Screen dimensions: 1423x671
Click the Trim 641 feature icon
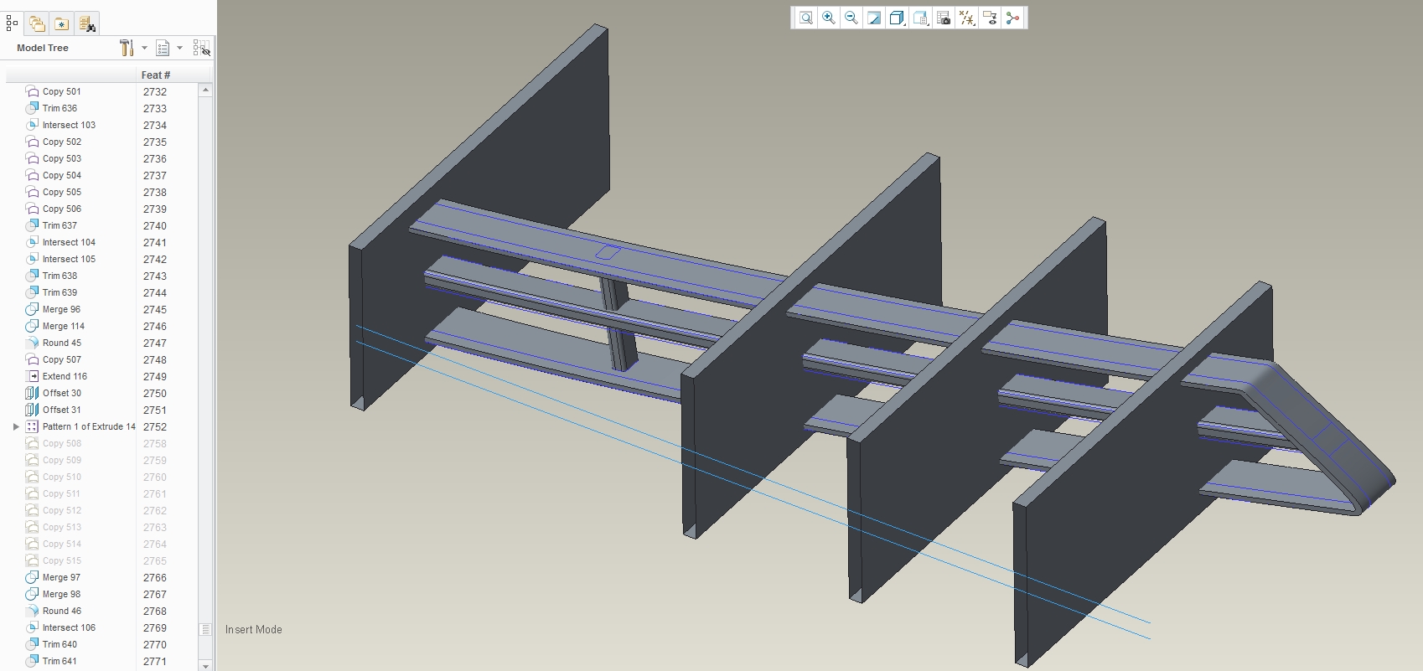32,661
